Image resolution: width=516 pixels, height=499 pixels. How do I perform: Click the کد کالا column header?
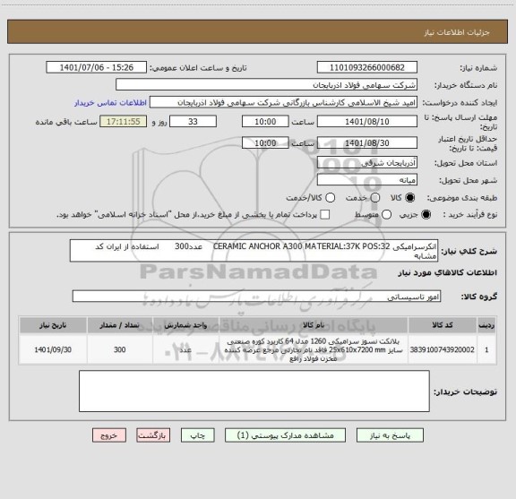pos(443,325)
